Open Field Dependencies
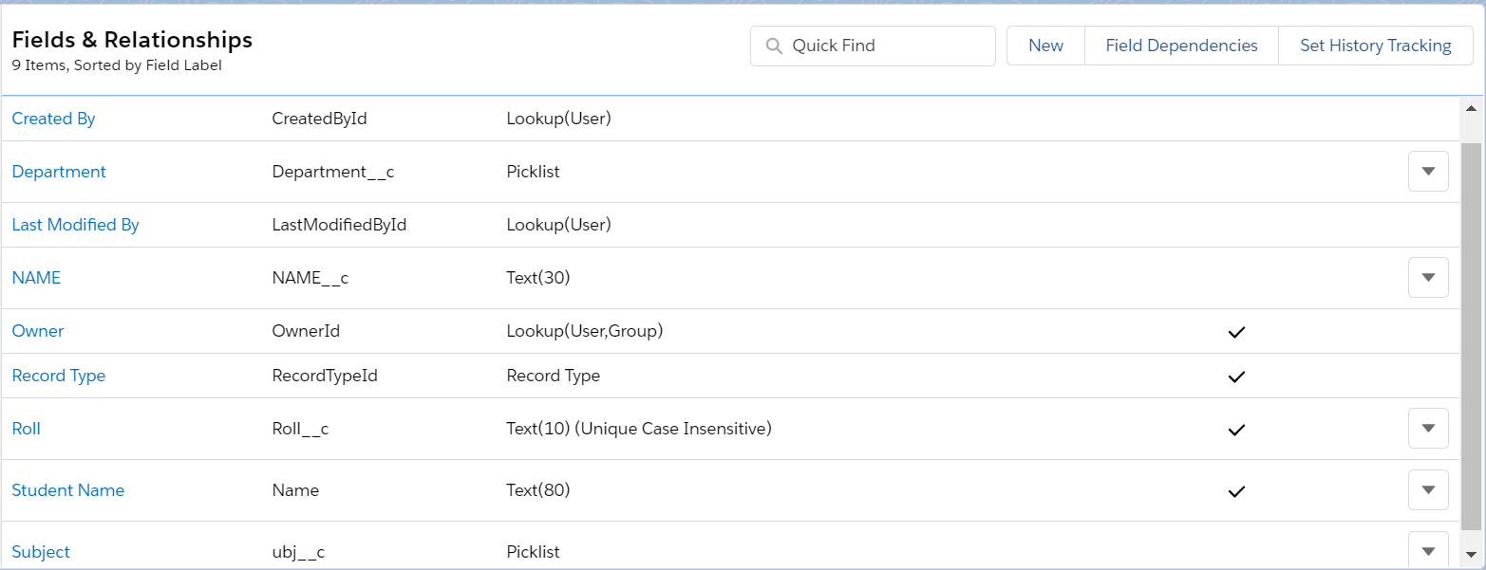 coord(1181,46)
